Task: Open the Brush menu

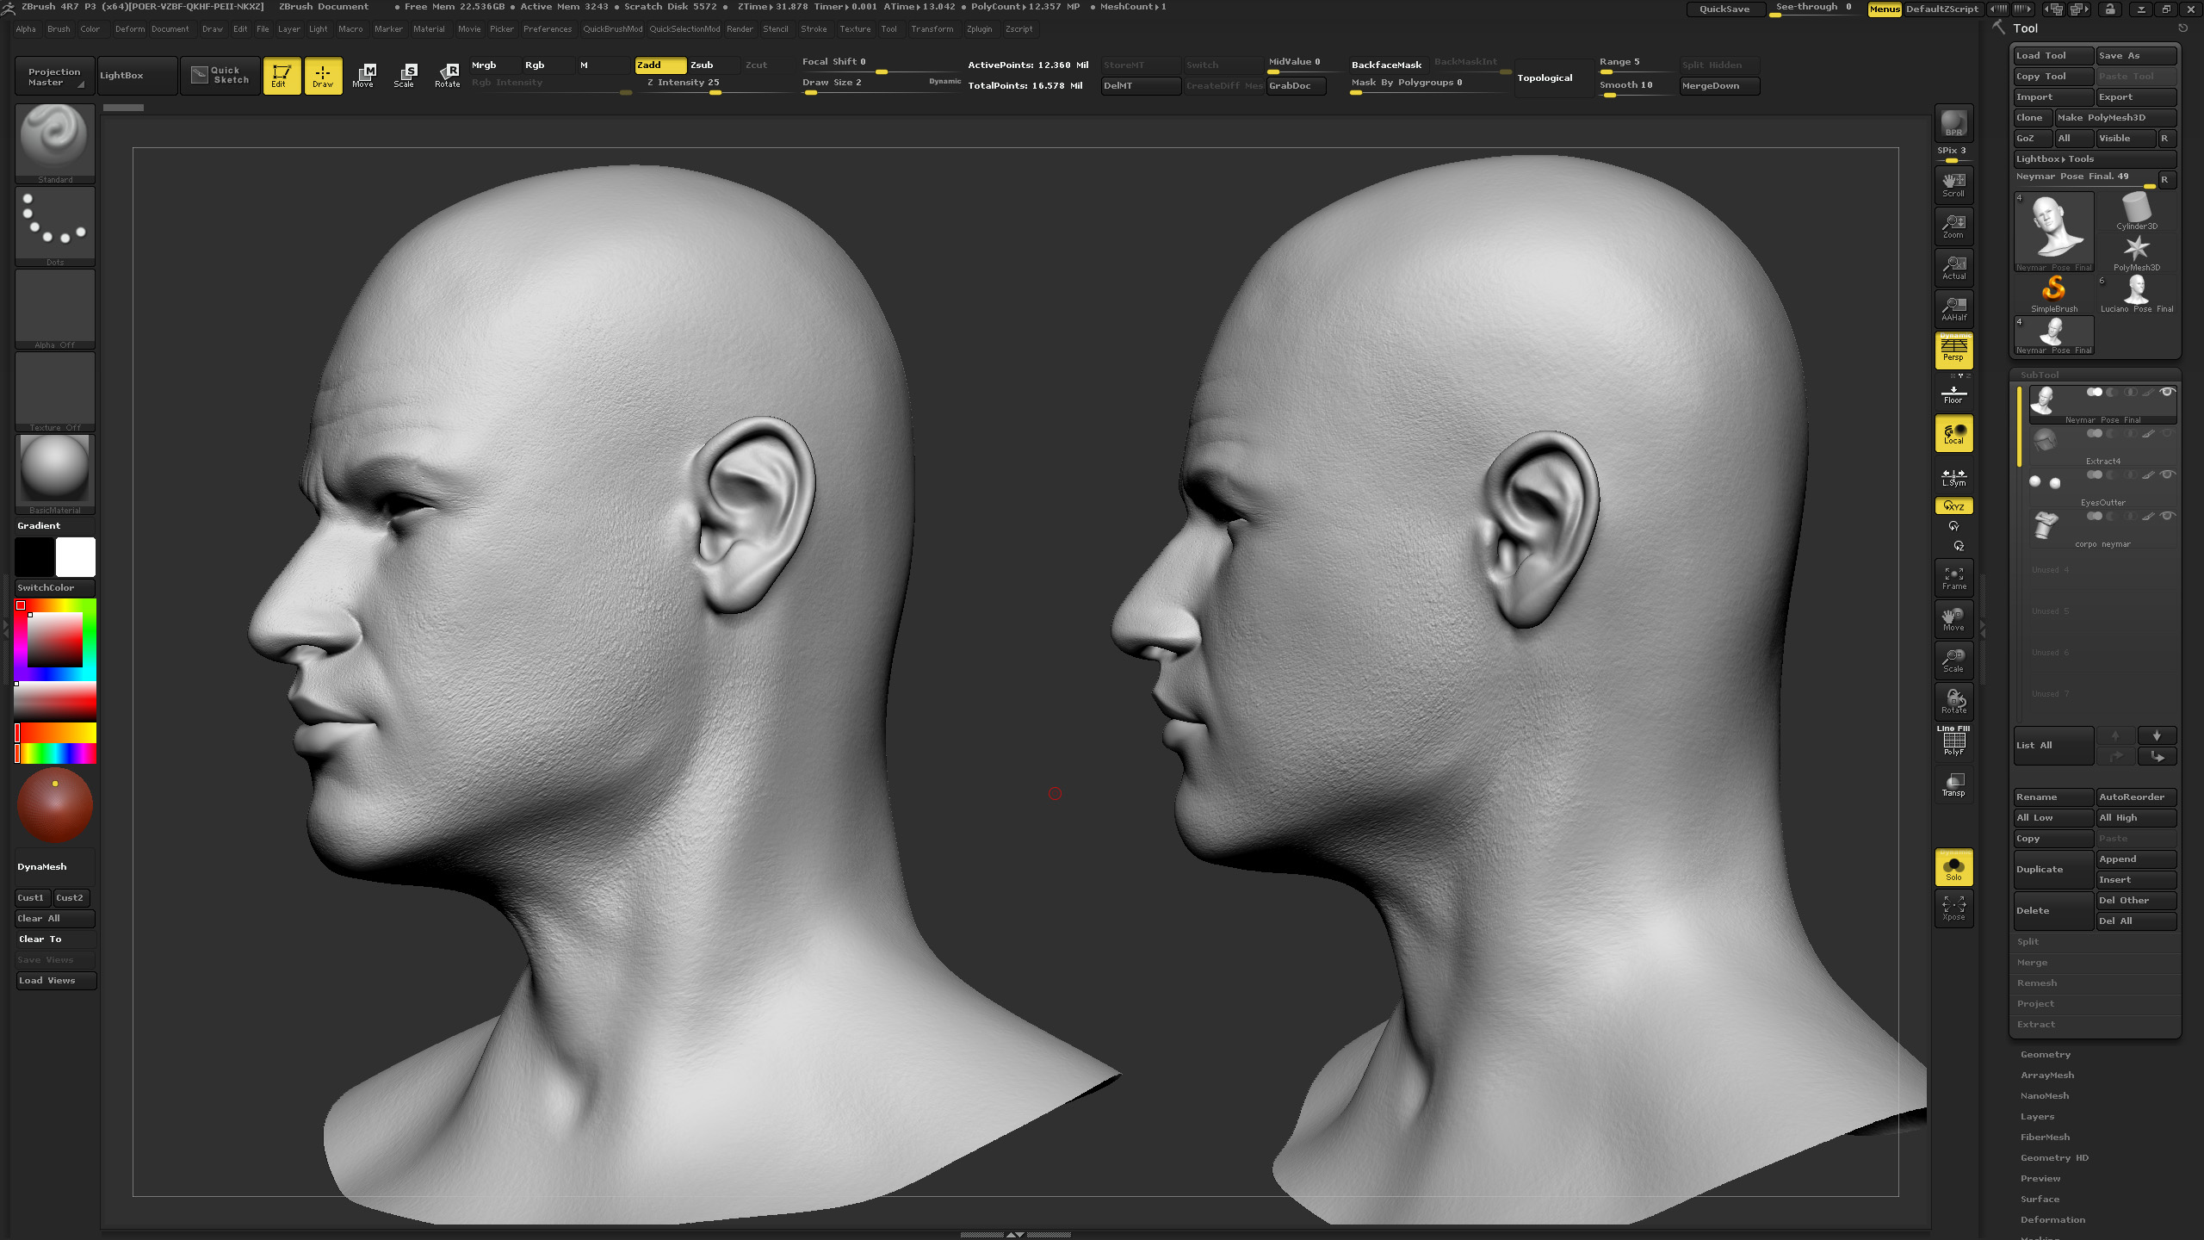Action: coord(59,29)
